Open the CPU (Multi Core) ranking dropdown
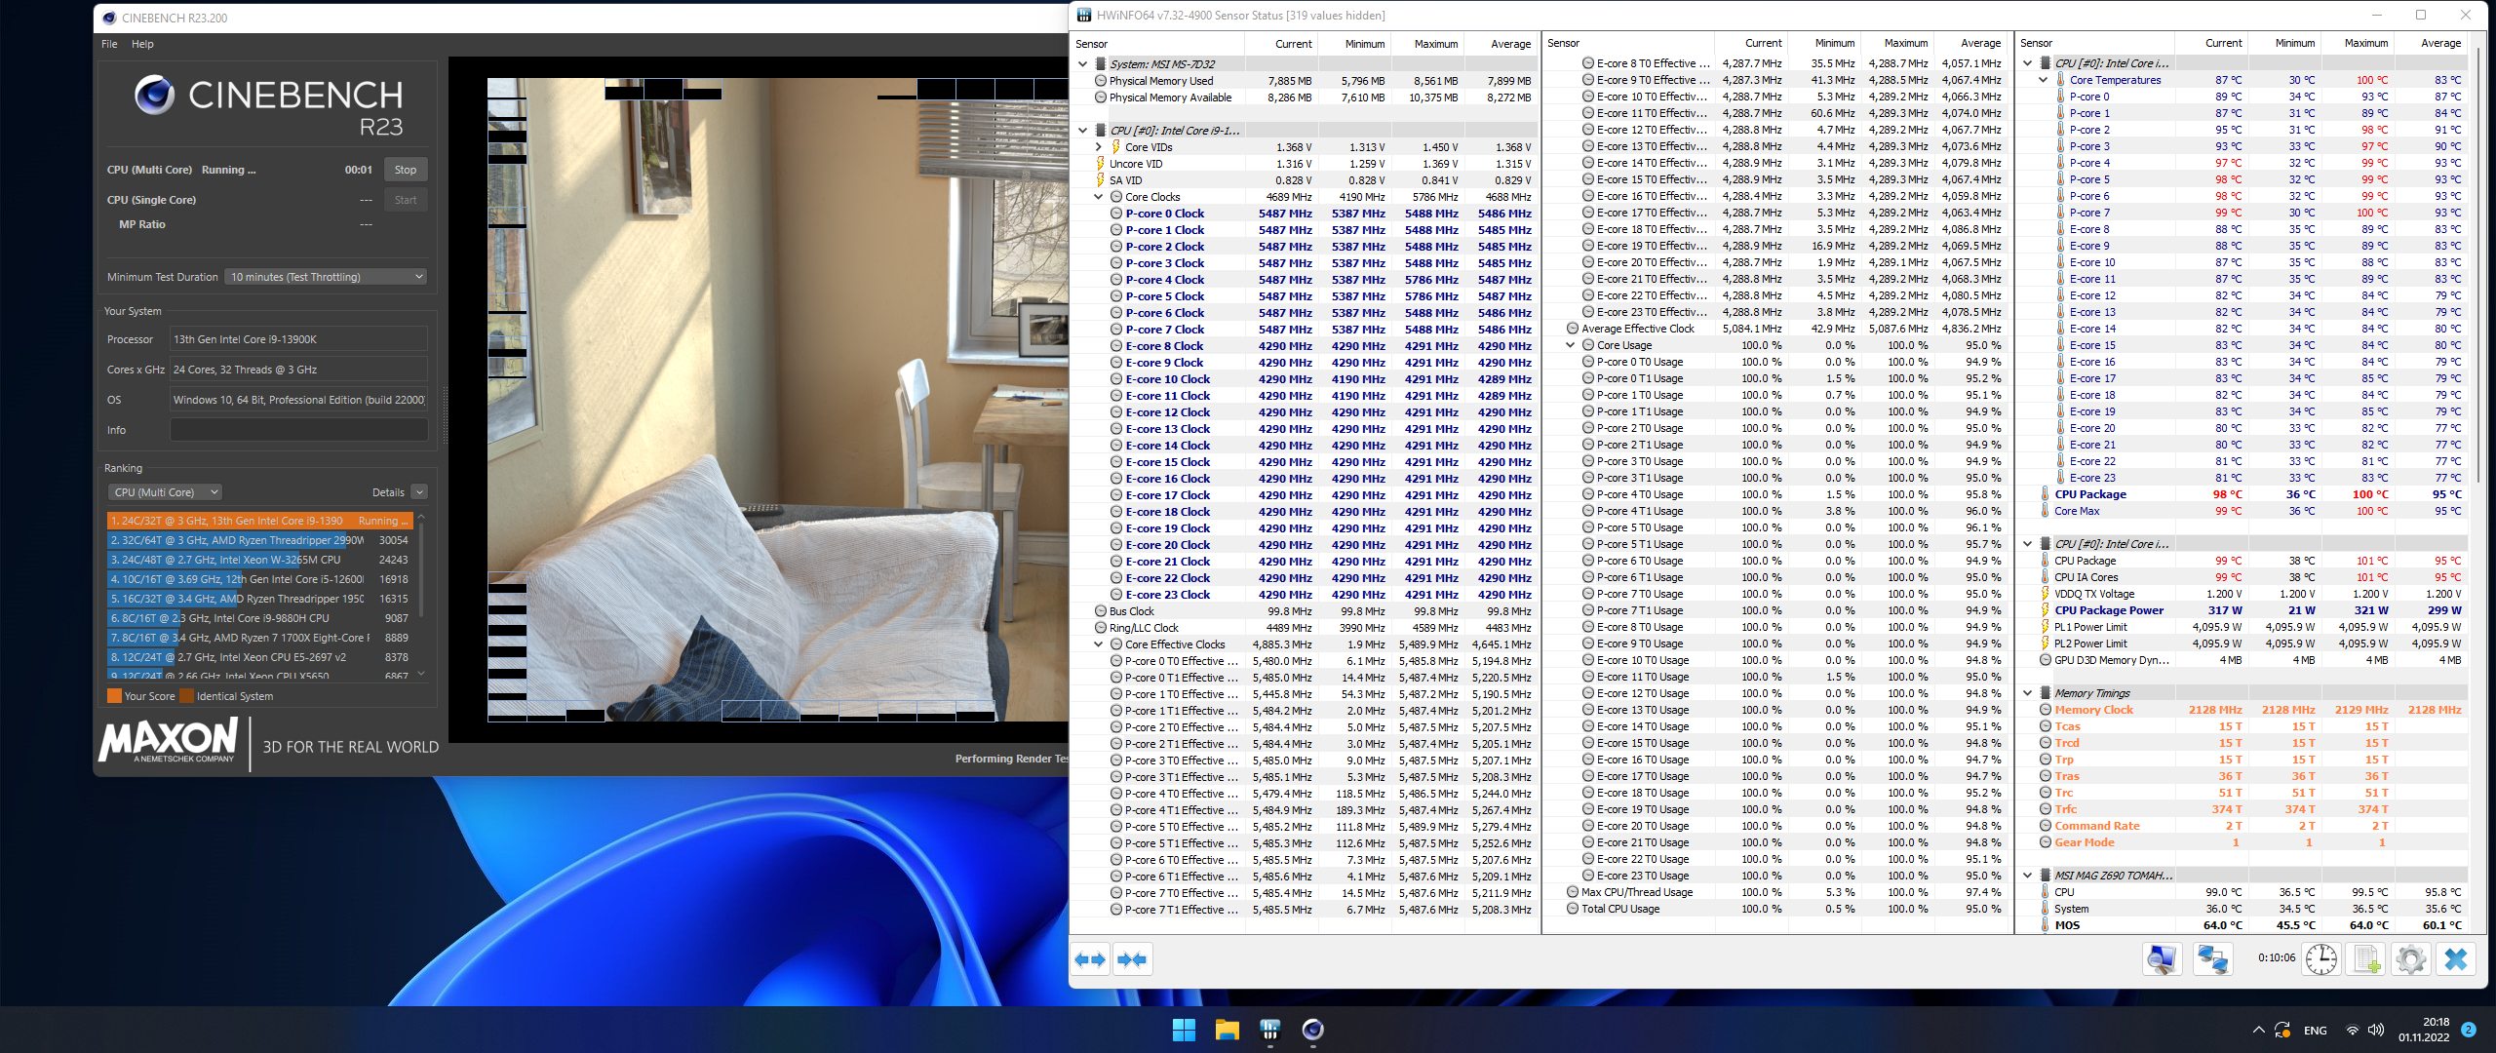Screen dimensions: 2496x1053 pyautogui.click(x=165, y=492)
